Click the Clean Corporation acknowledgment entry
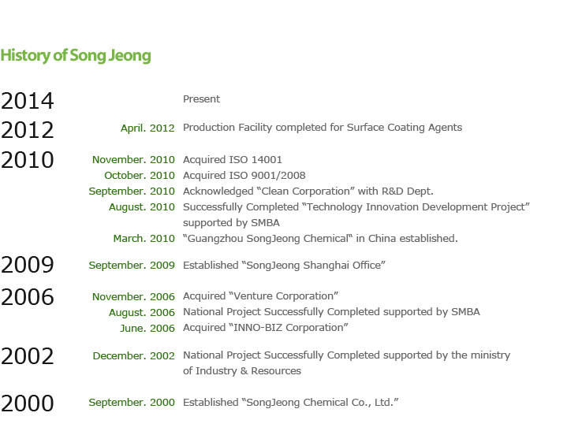 tap(308, 191)
